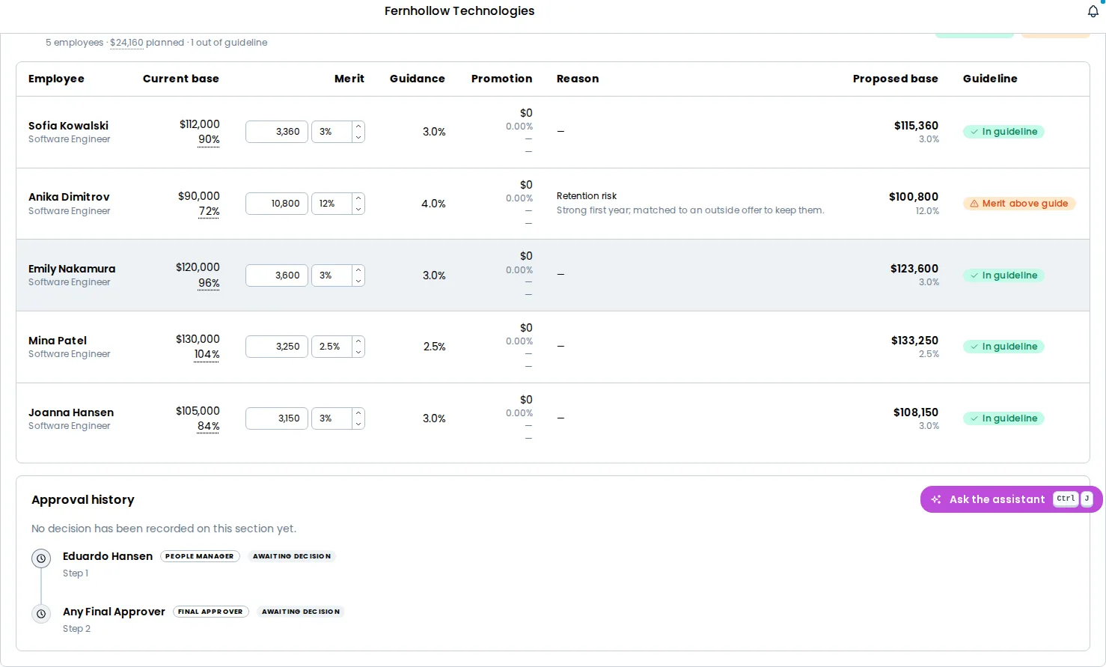Click Mina Patel's merit amount field 3,250
This screenshot has height=667, width=1106.
[x=277, y=347]
